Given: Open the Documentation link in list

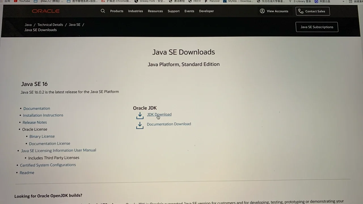Looking at the screenshot, I should click(x=37, y=108).
